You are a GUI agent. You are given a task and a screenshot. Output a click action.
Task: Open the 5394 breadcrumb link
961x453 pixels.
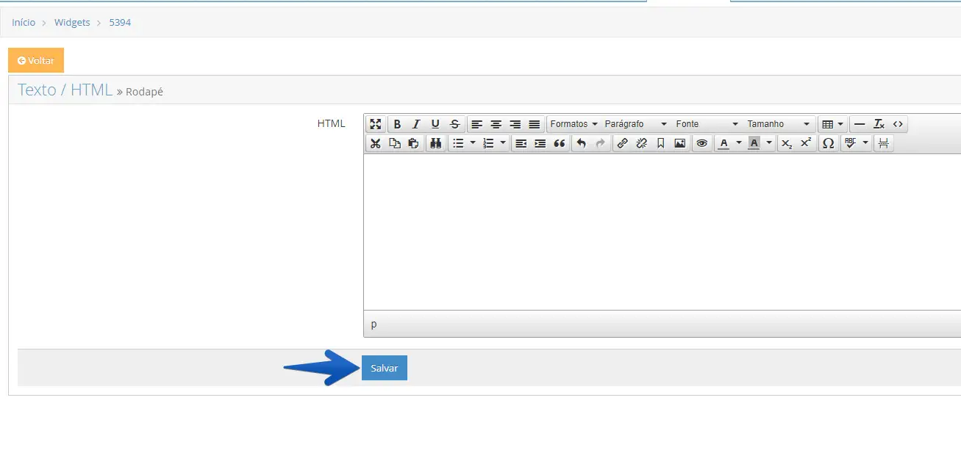click(120, 23)
